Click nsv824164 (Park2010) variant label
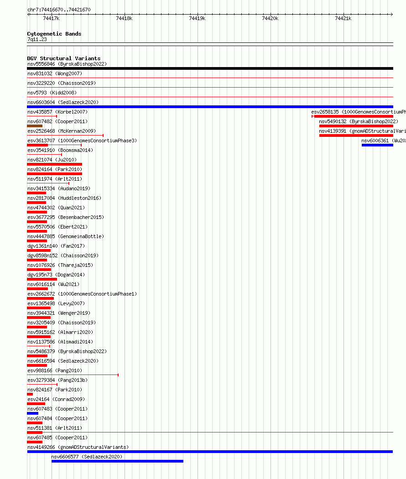 tap(55, 169)
